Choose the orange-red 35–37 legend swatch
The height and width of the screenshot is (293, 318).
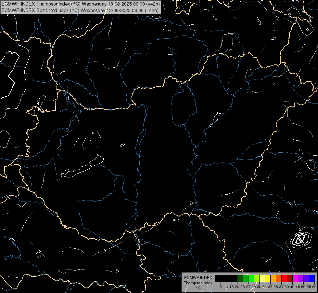coord(279,279)
